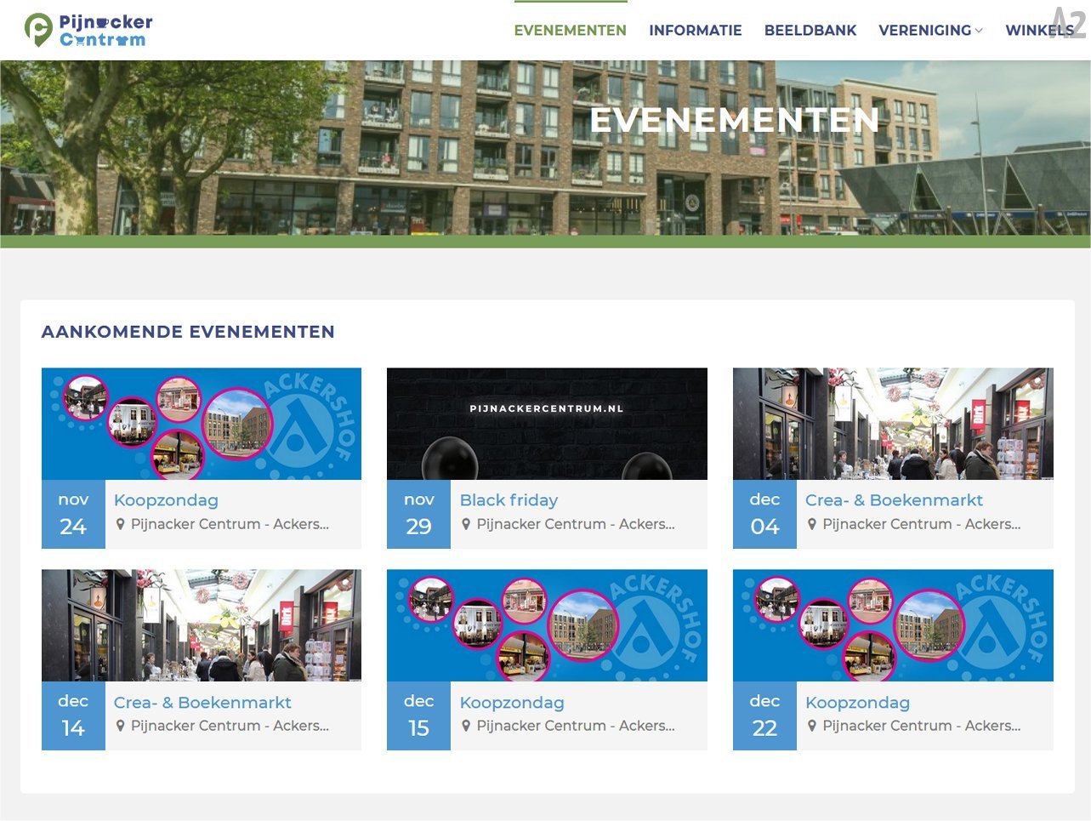Select the Vereniging menu item
The width and height of the screenshot is (1091, 821).
point(925,31)
